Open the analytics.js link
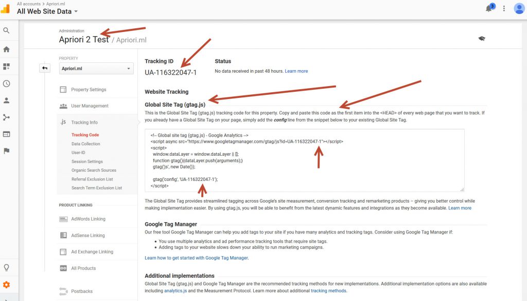This screenshot has height=301, width=527. point(176,291)
